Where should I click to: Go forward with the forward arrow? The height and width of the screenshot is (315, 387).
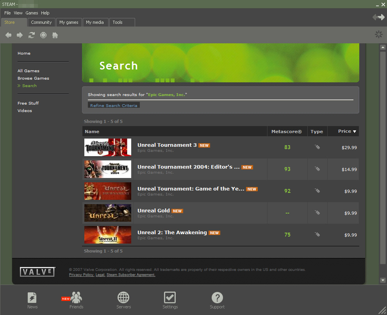click(20, 35)
